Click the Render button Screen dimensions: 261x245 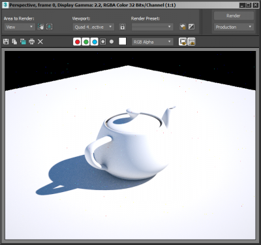click(234, 16)
